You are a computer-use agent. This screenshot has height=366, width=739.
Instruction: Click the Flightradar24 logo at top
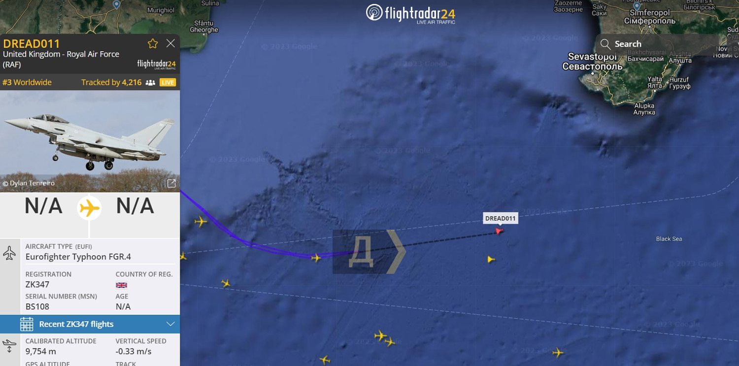(410, 13)
